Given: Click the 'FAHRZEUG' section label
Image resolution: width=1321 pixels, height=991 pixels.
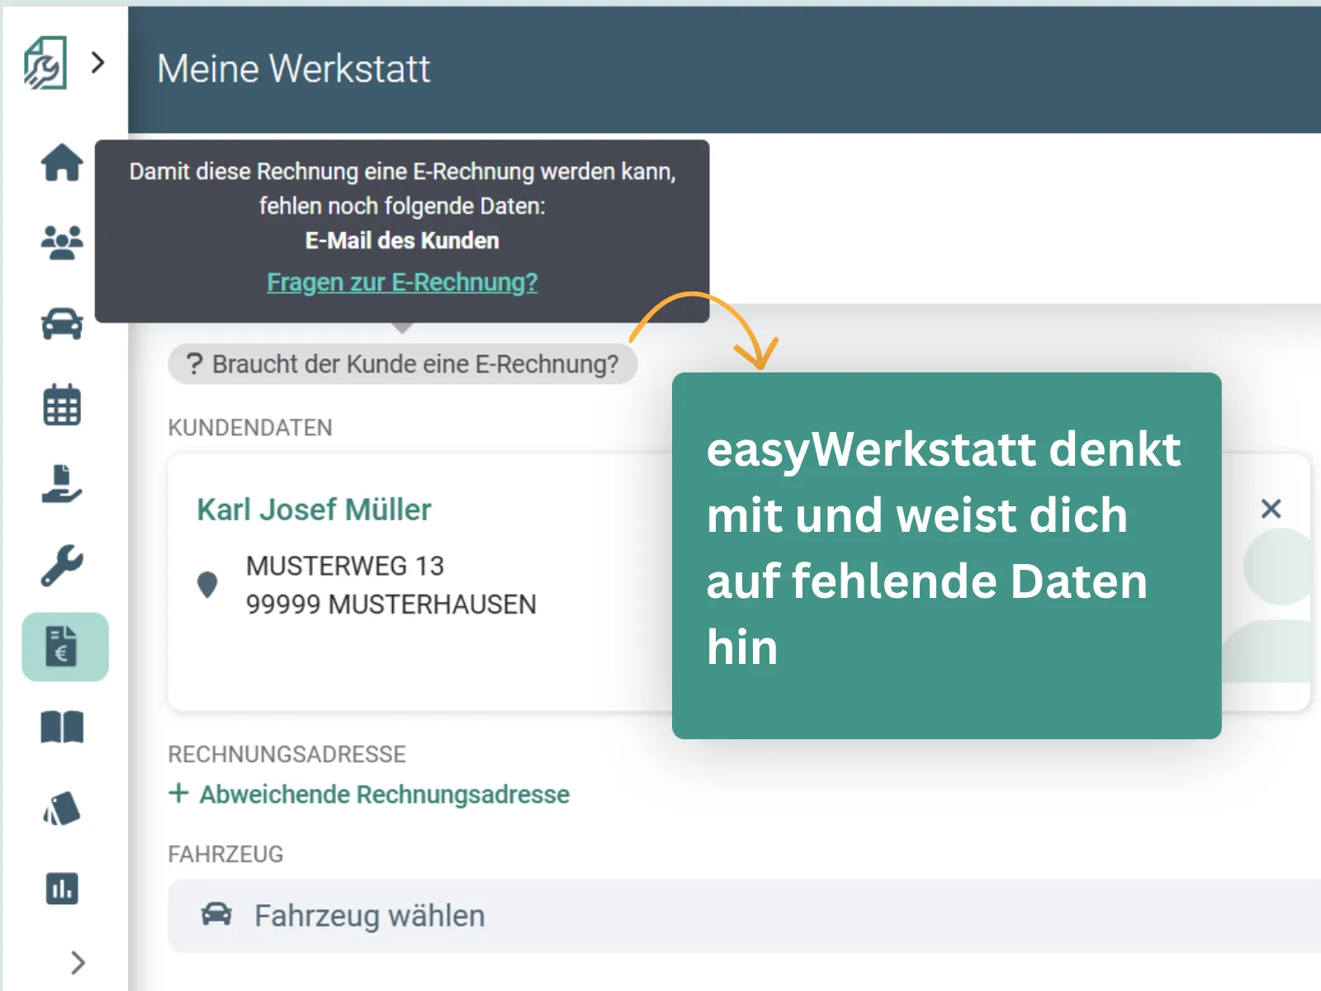Looking at the screenshot, I should click(x=225, y=855).
